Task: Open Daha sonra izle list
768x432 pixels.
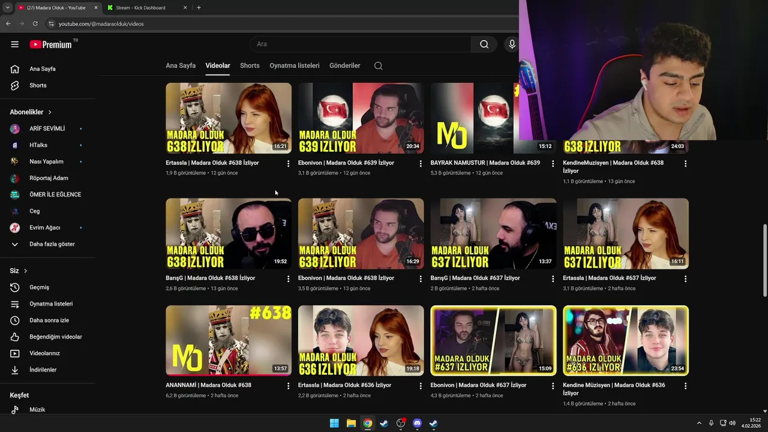Action: tap(48, 320)
